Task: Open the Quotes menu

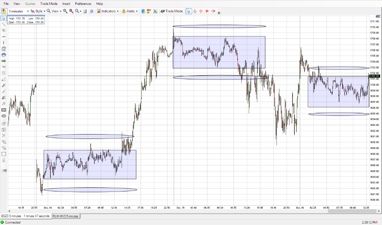Action: click(x=30, y=4)
